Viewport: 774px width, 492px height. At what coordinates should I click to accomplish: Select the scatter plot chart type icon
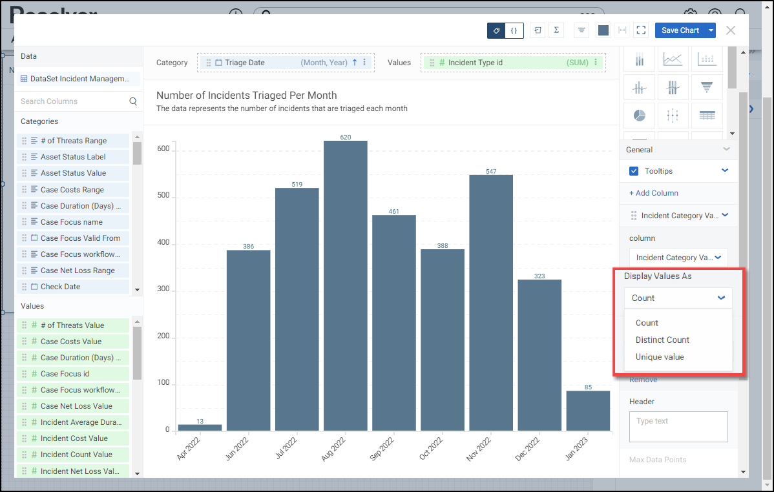pyautogui.click(x=707, y=59)
